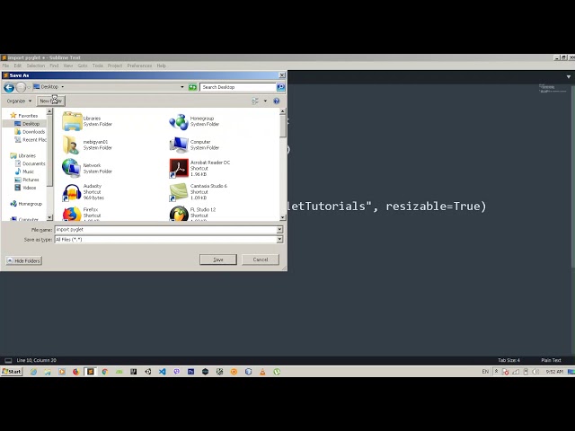
Task: Open the Organize dropdown
Action: (19, 101)
